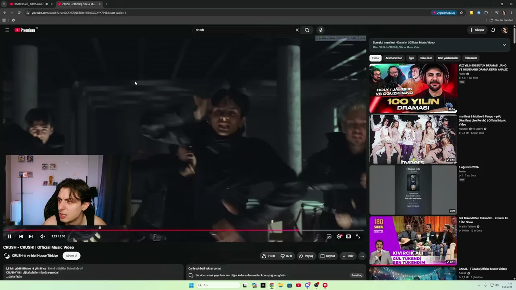Image resolution: width=516 pixels, height=290 pixels.
Task: Go back in browser history
Action: point(4,12)
